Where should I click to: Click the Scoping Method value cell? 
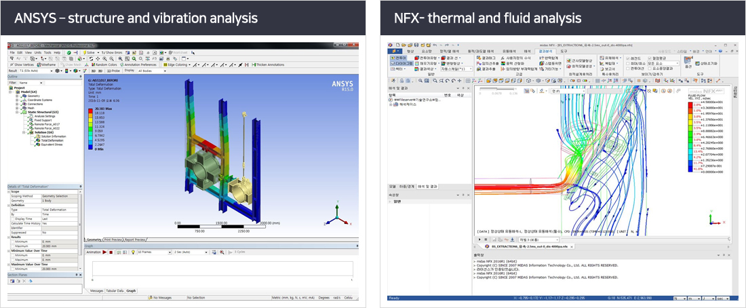pyautogui.click(x=59, y=195)
